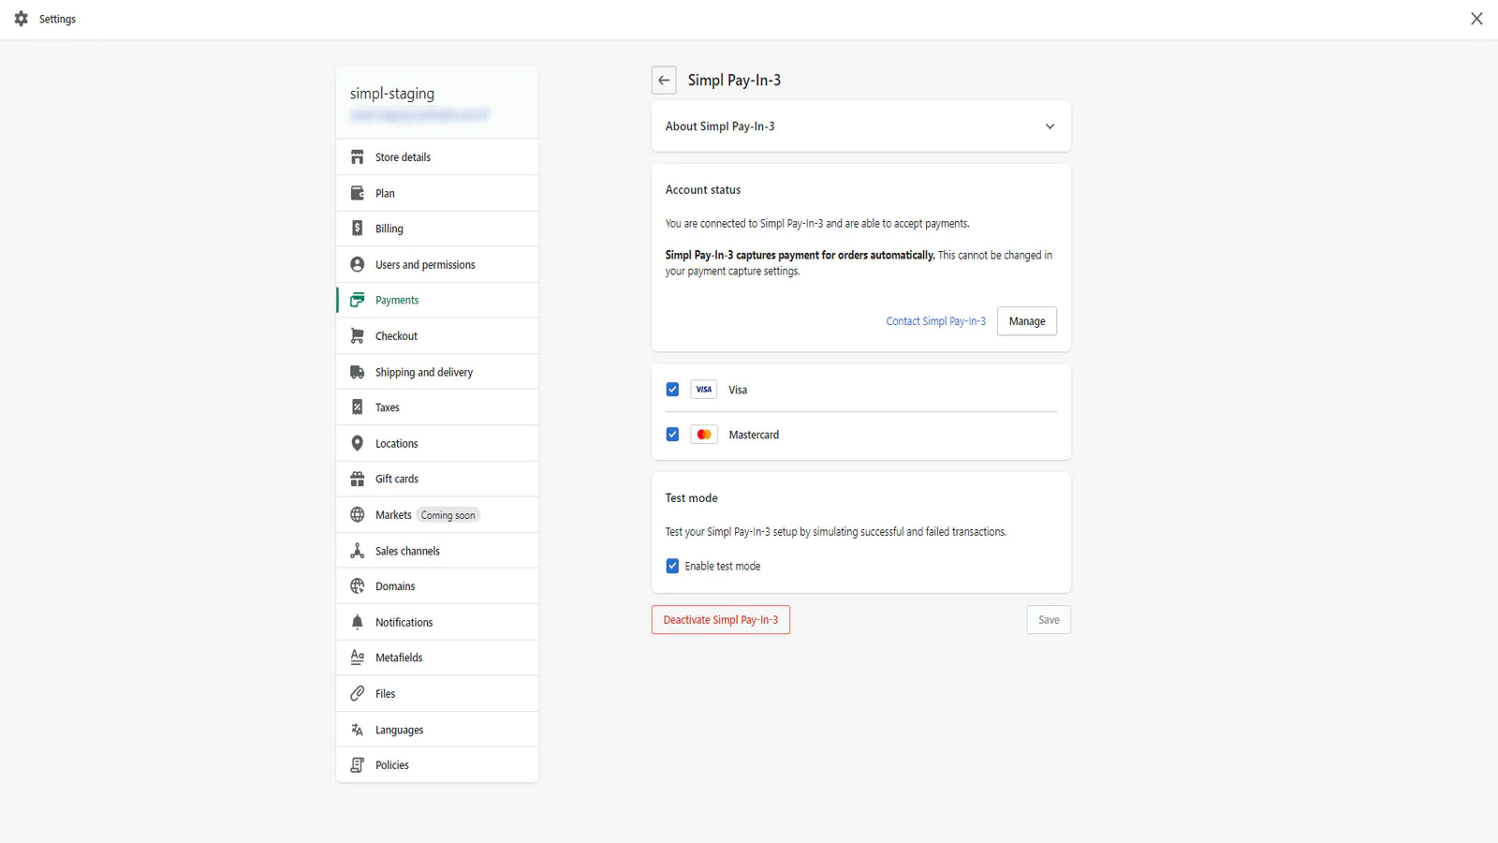Open Domains settings

click(x=437, y=586)
